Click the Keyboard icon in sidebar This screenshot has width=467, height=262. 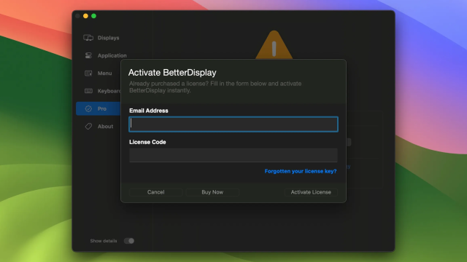(x=88, y=91)
